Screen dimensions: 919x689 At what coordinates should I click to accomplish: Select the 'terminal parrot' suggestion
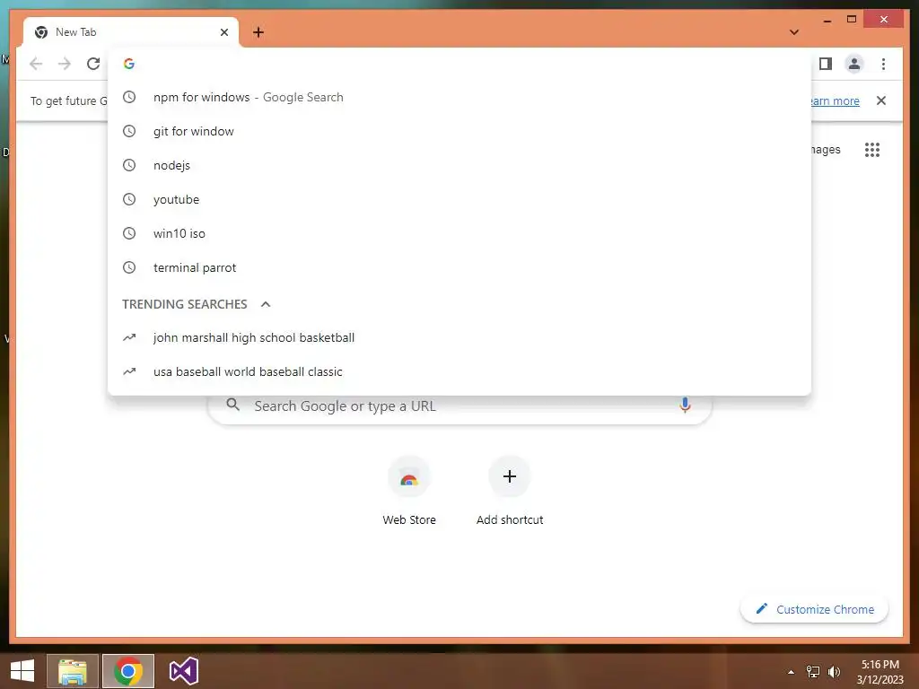point(459,267)
